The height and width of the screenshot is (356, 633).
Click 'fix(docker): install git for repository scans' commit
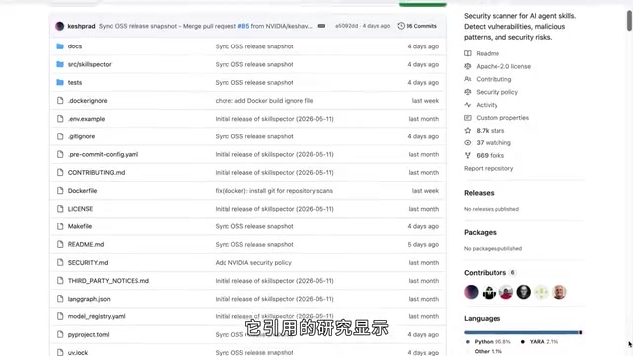[x=274, y=191]
